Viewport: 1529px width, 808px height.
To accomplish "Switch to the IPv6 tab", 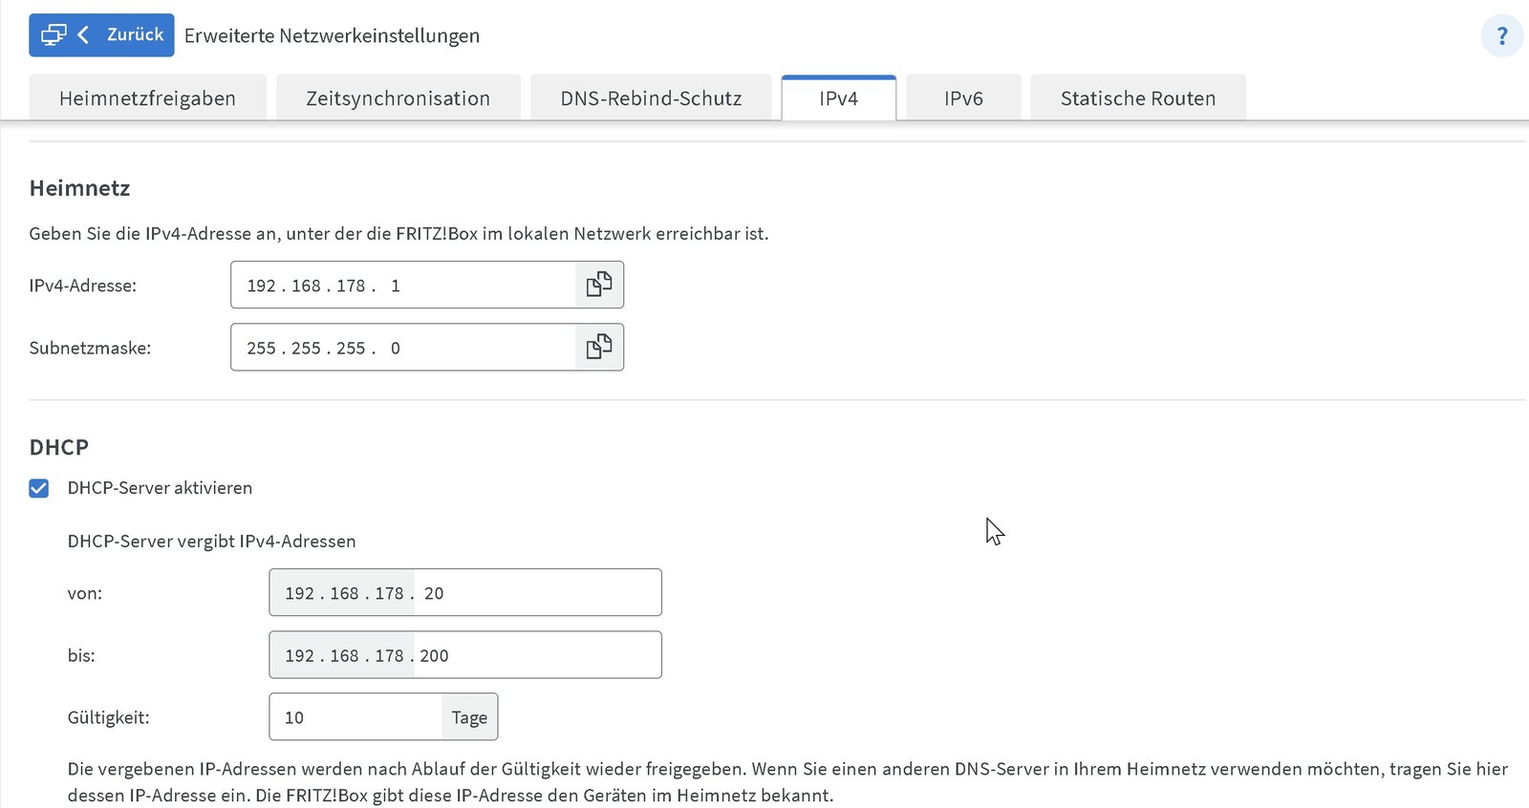I will pyautogui.click(x=963, y=97).
